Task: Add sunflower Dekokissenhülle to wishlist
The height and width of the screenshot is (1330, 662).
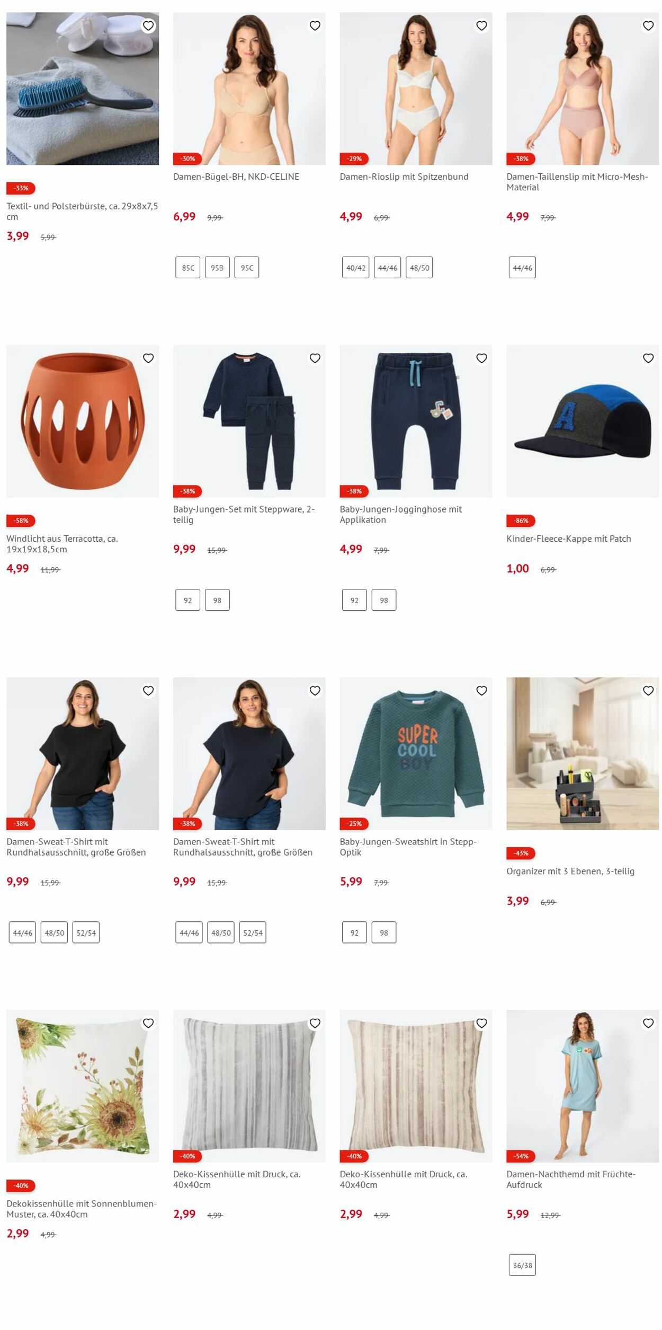Action: click(148, 1023)
